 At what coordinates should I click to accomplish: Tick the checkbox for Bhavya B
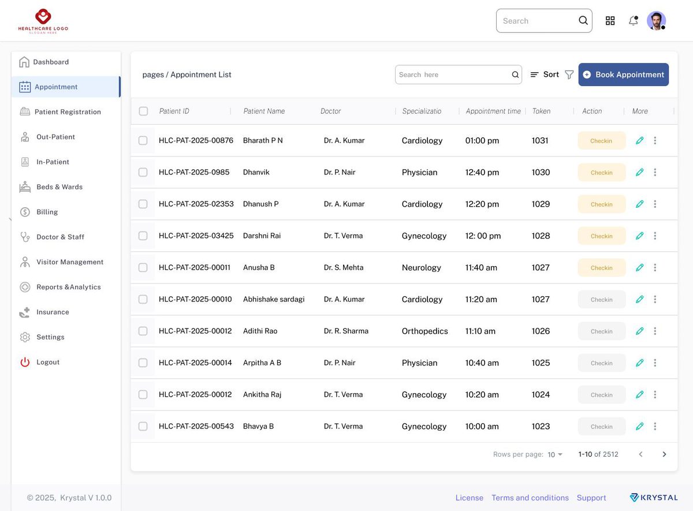click(143, 426)
